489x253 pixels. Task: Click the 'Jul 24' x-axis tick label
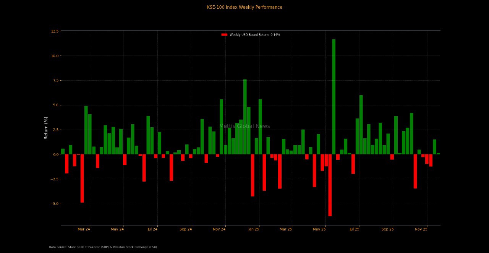coord(152,229)
